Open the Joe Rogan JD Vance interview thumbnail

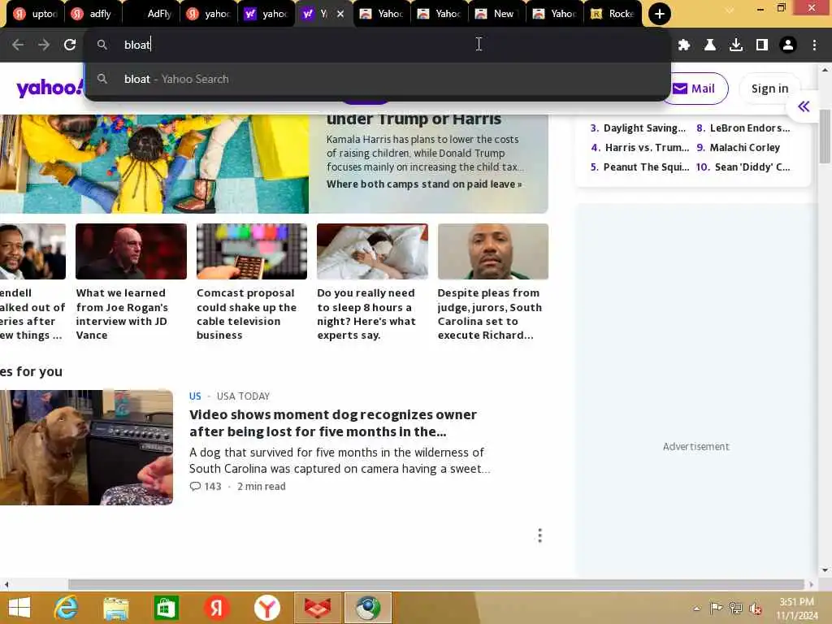[131, 252]
